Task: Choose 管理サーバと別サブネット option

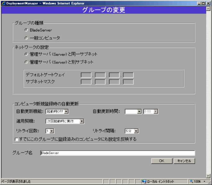Action: click(26, 62)
